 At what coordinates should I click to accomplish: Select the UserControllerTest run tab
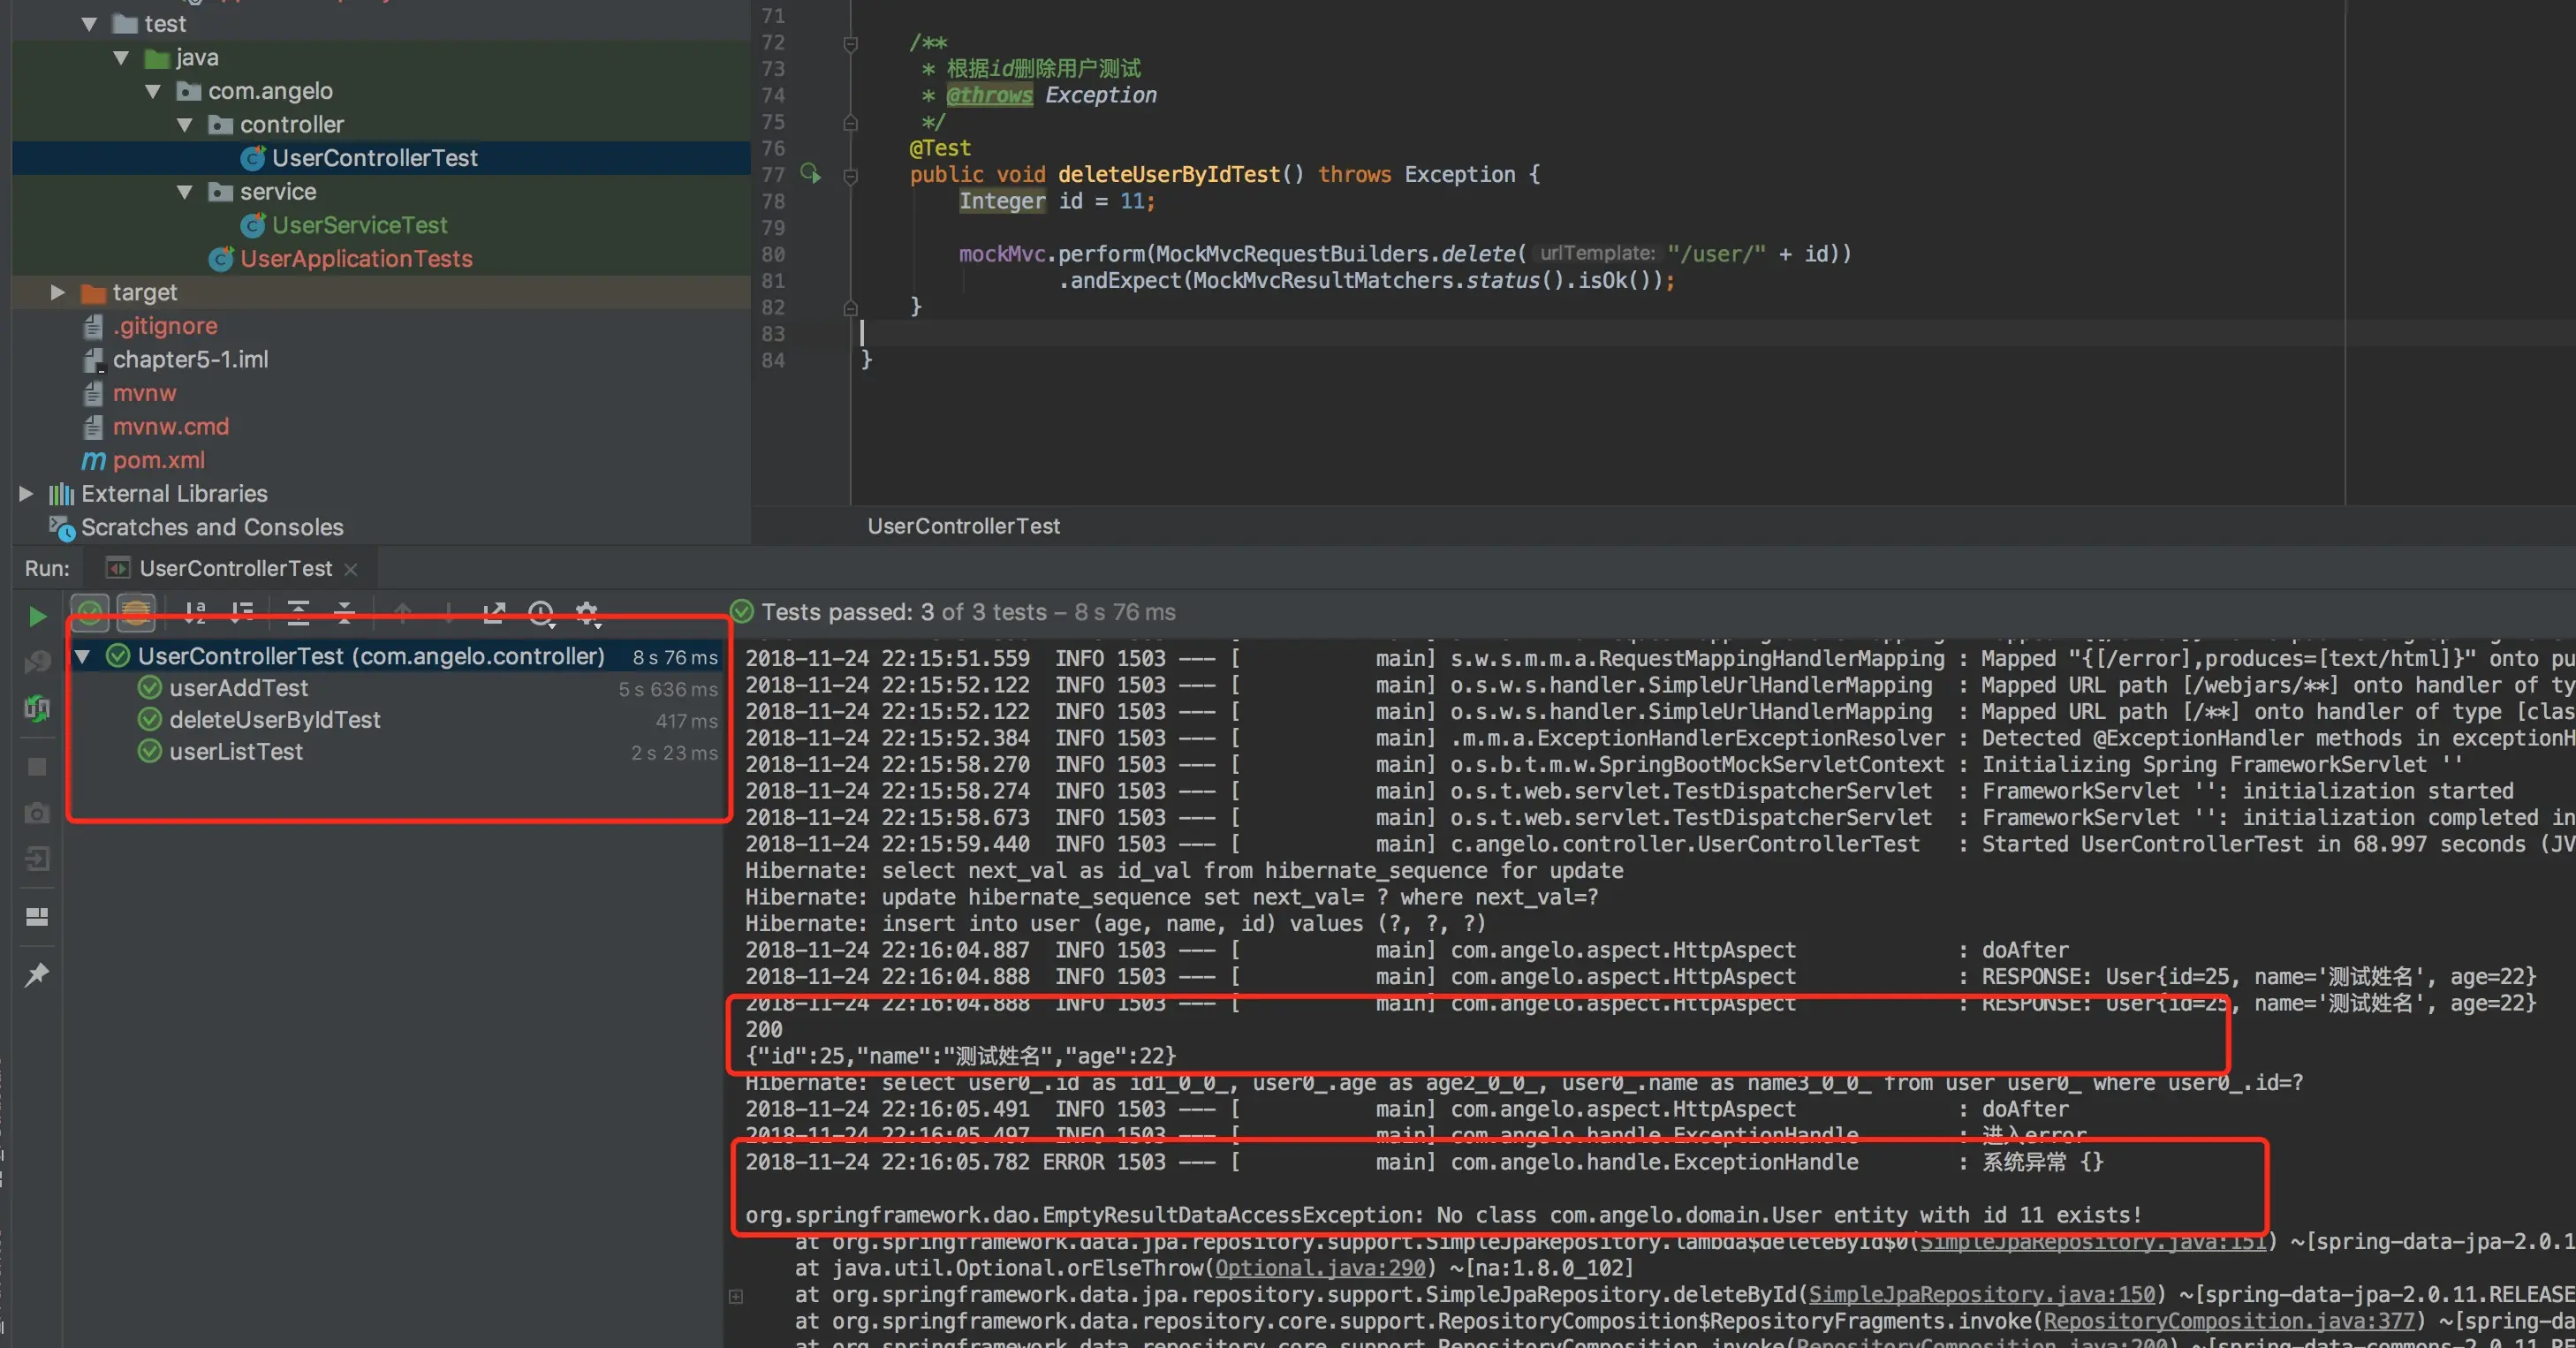[x=234, y=568]
